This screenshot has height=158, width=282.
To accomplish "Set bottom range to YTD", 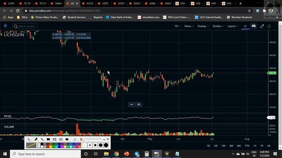I will tap(247, 146).
